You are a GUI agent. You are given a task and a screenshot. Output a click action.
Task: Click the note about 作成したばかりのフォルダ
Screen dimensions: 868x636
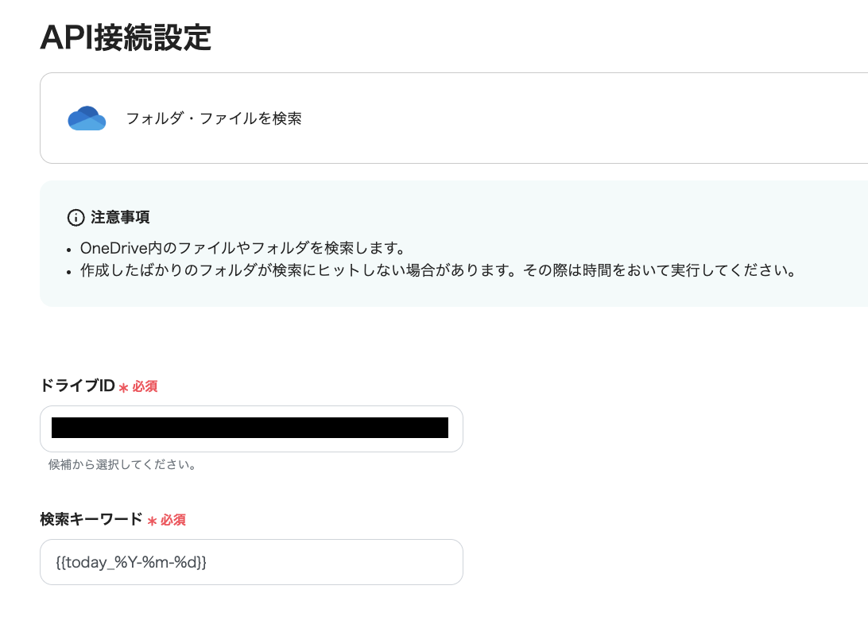point(437,270)
